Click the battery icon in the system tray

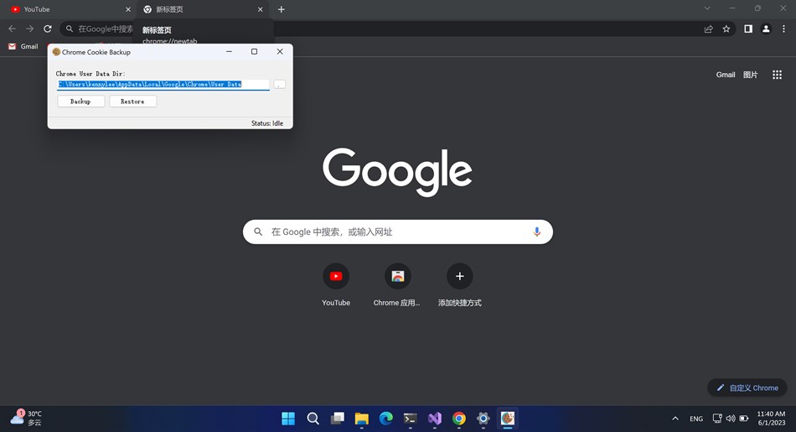pos(744,419)
